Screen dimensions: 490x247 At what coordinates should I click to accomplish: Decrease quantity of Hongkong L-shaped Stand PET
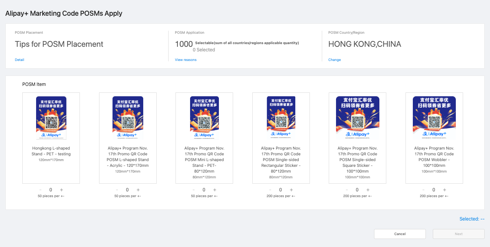[40, 189]
